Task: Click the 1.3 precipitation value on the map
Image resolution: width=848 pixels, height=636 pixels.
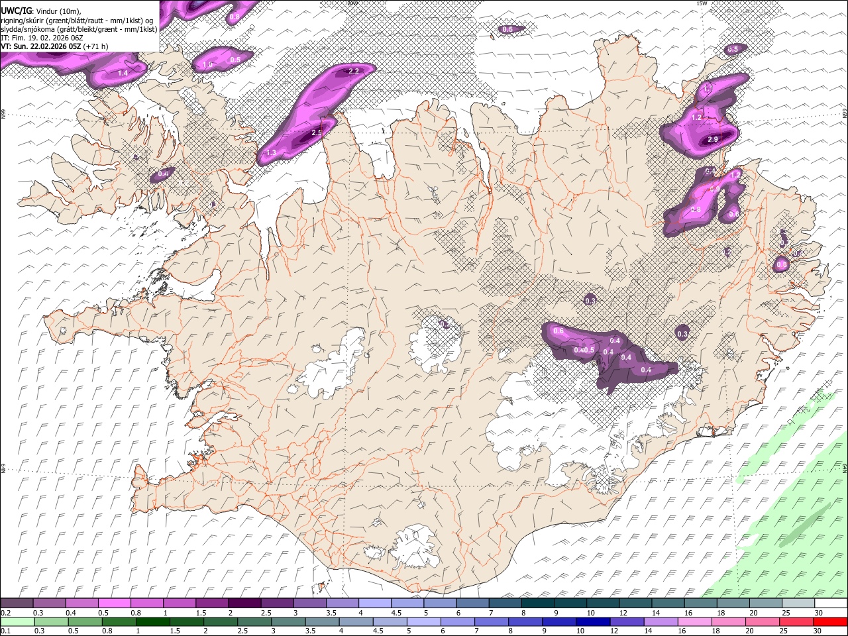Action: 271,153
